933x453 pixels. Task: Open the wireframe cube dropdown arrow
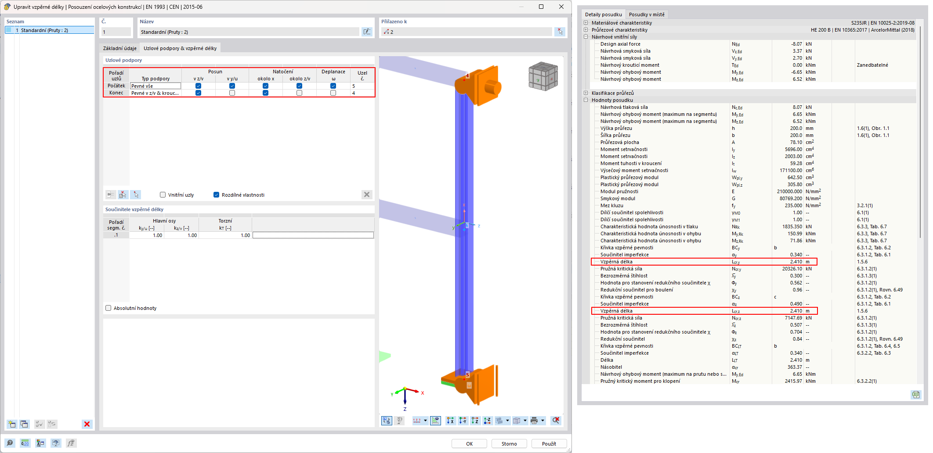point(525,421)
